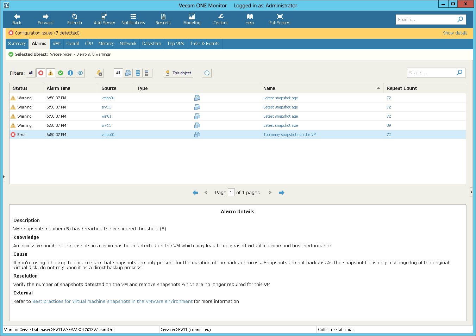Toggle the warnings filter (yellow triangle)

tap(51, 73)
